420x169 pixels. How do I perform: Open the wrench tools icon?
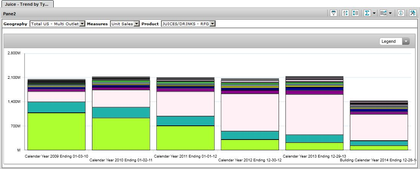point(412,13)
